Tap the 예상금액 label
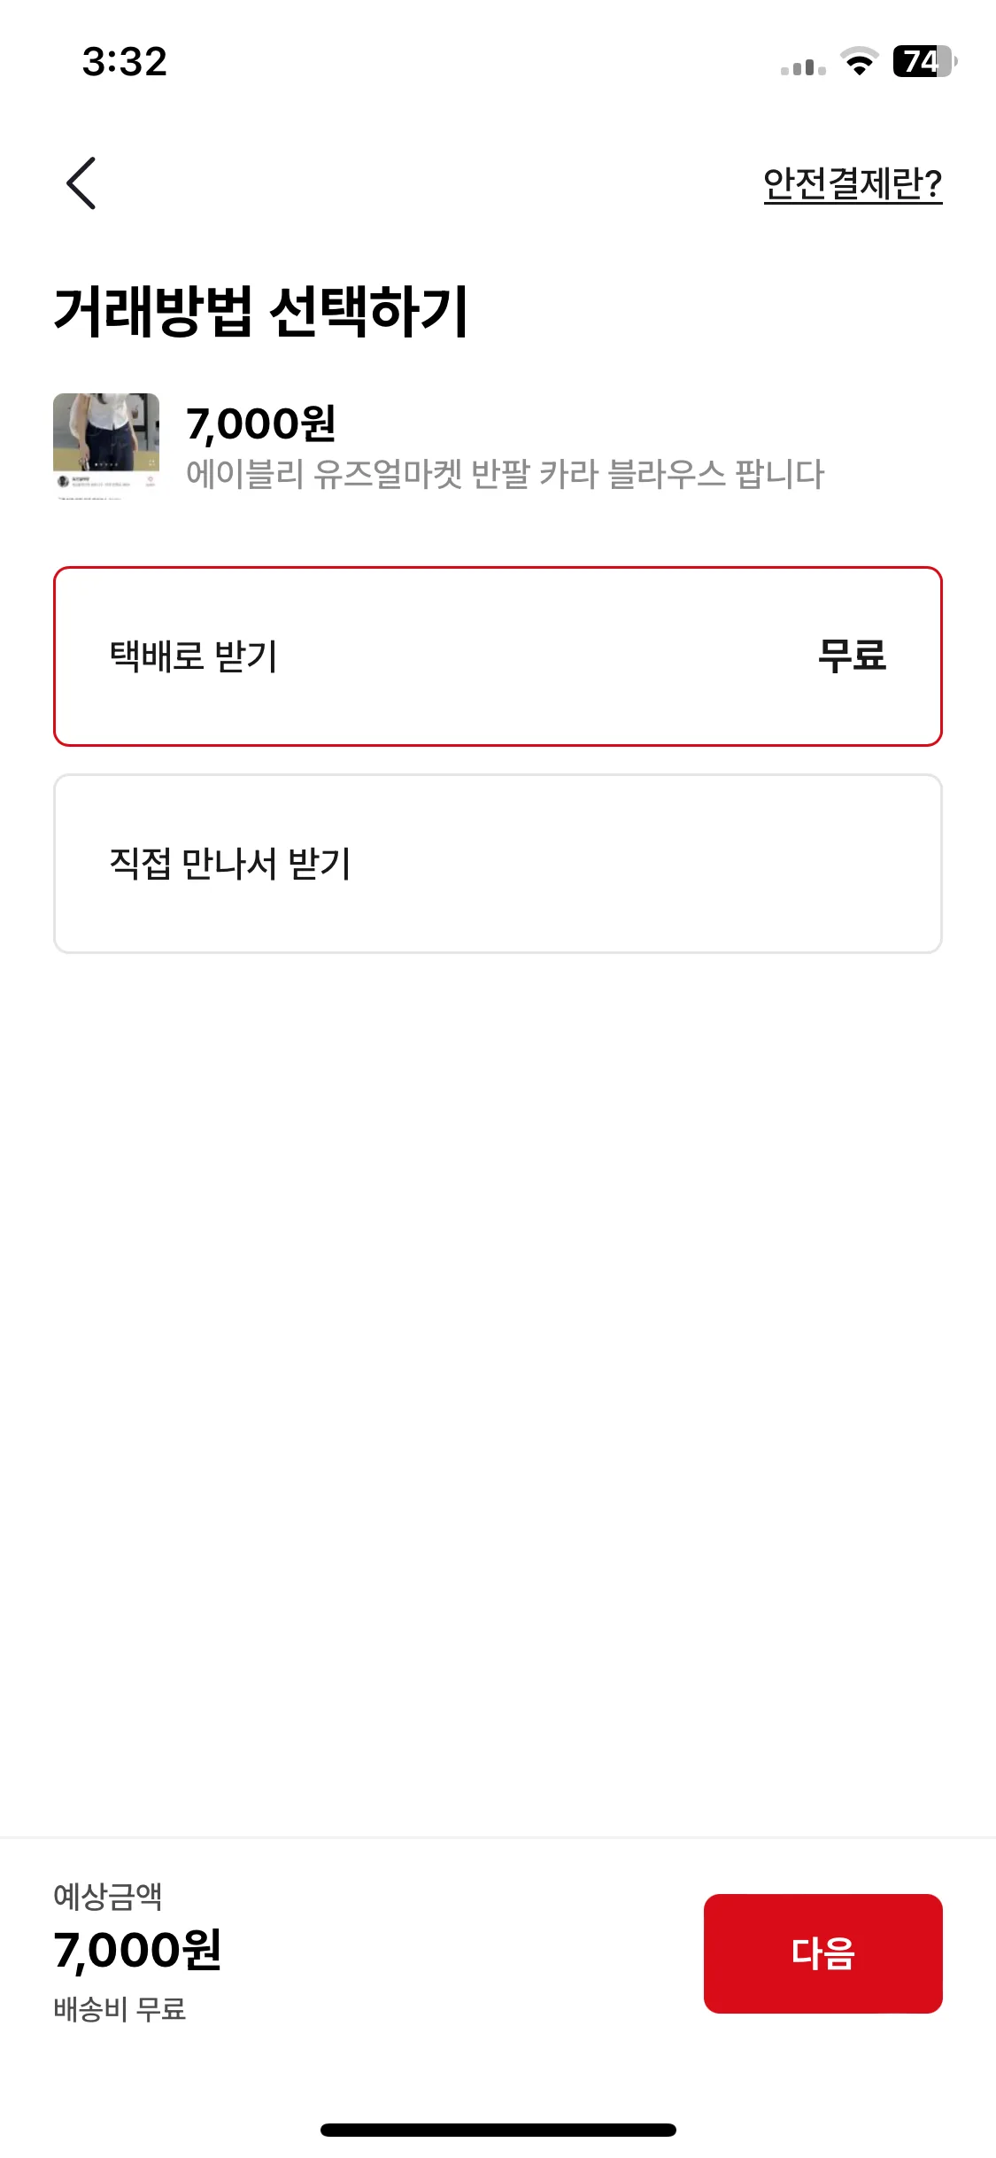 coord(108,1896)
